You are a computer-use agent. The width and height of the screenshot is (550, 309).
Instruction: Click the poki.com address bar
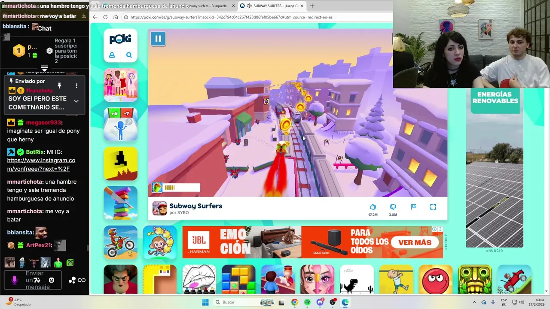[x=258, y=17]
